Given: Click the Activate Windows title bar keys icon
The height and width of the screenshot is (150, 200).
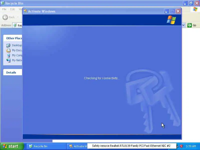Looking at the screenshot, I should click(25, 11).
